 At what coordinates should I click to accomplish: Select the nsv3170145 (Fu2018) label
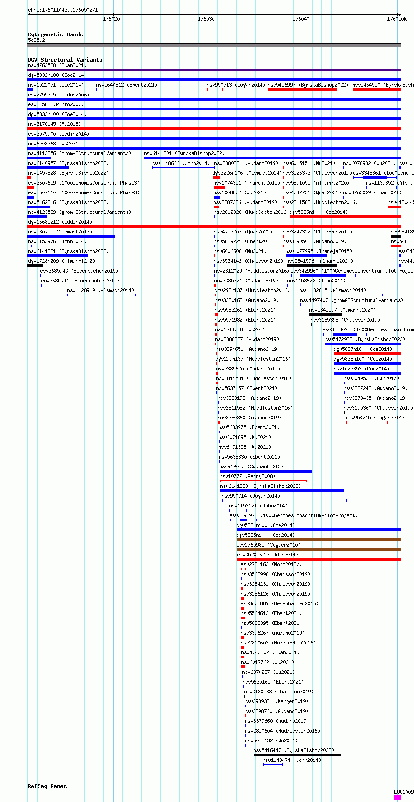pyautogui.click(x=54, y=124)
